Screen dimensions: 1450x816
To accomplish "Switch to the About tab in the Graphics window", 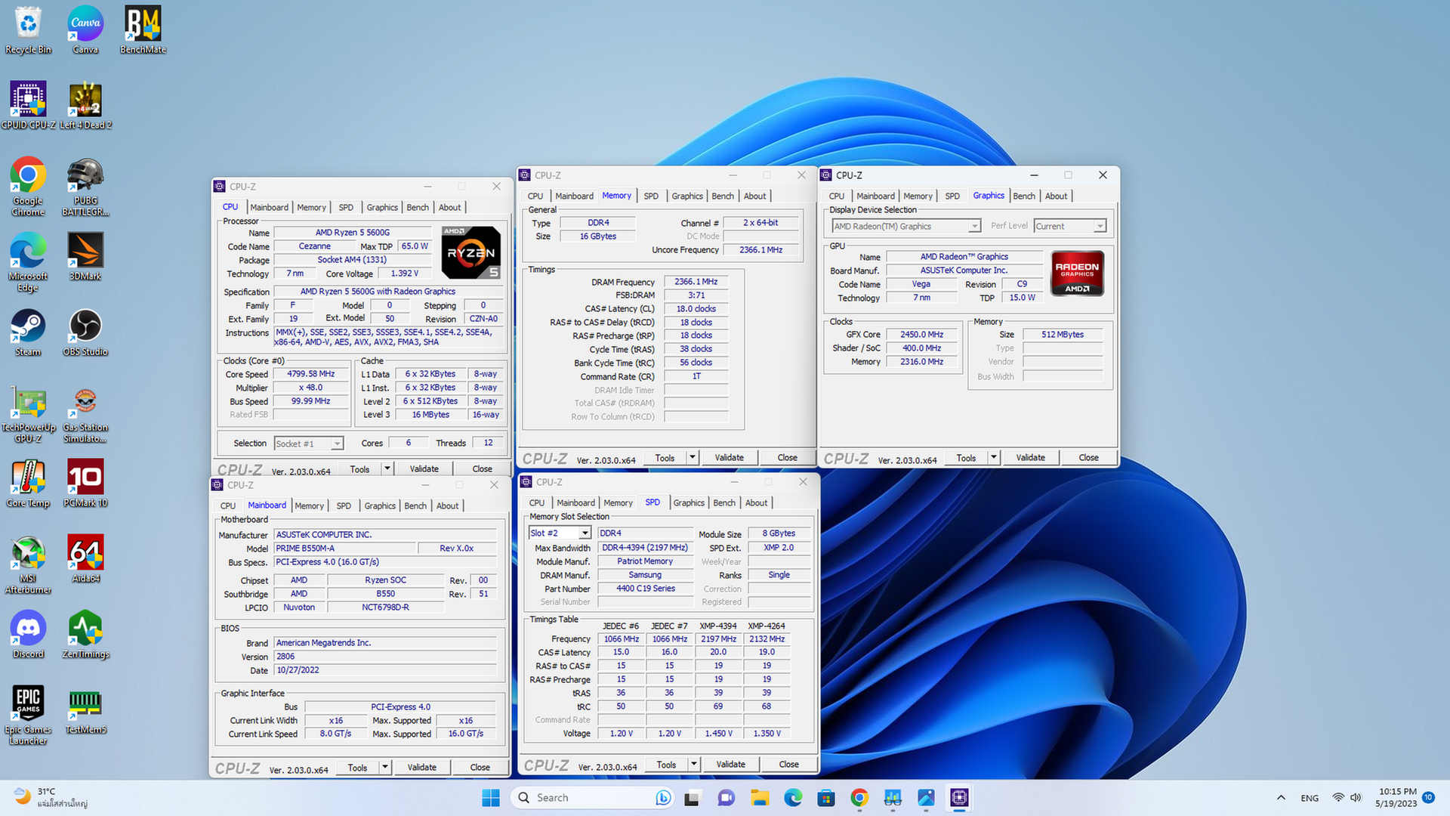I will tap(1056, 196).
